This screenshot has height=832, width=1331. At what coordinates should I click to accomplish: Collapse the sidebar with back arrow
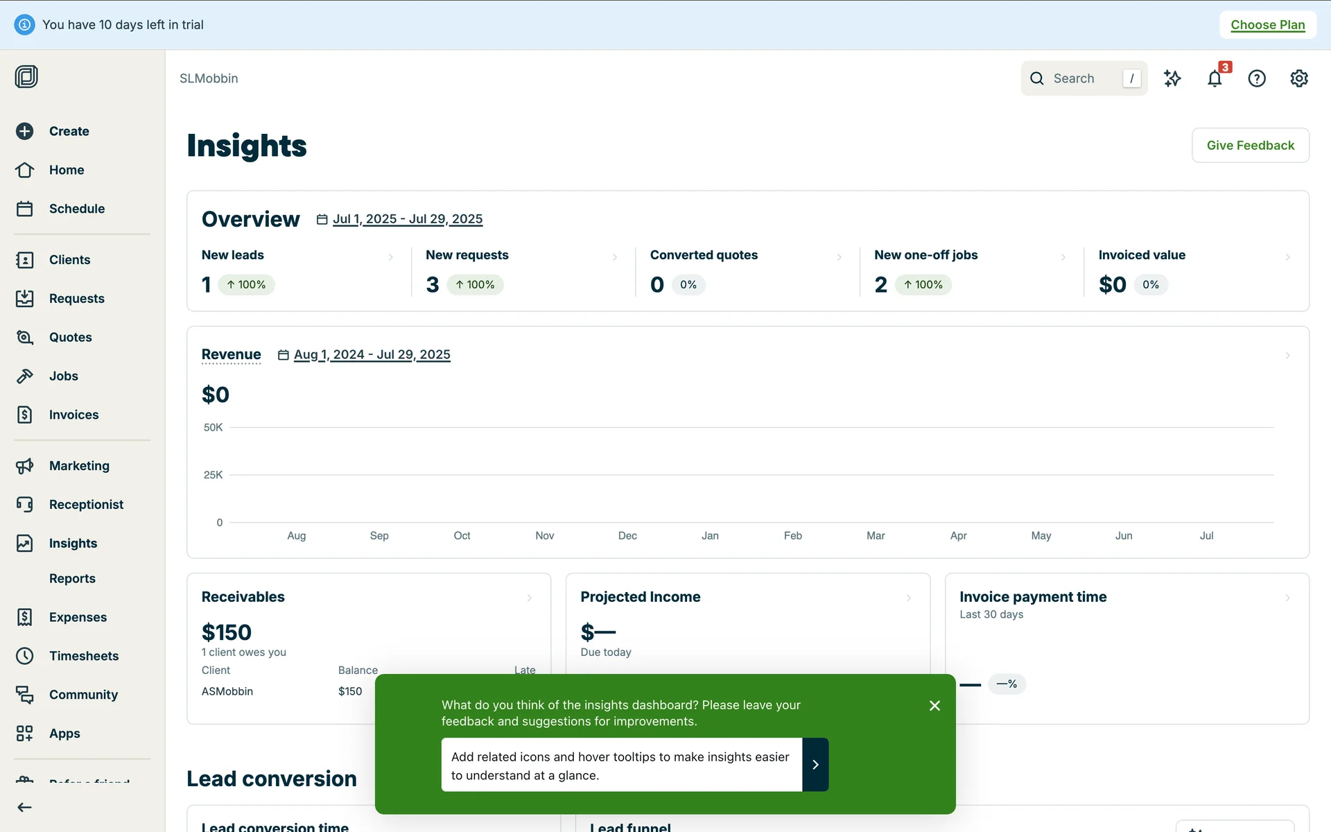pos(25,807)
